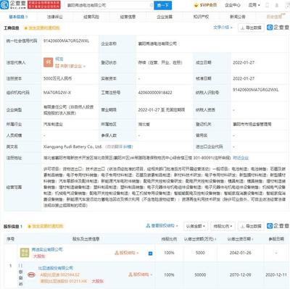The width and height of the screenshot is (290, 289).
Task: Switch to the 经营风险 tab
Action: click(91, 17)
